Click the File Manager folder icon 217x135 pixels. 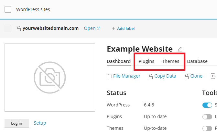(x=109, y=76)
